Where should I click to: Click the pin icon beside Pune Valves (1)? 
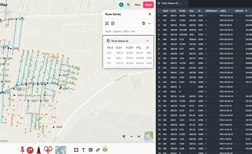[x=108, y=41]
